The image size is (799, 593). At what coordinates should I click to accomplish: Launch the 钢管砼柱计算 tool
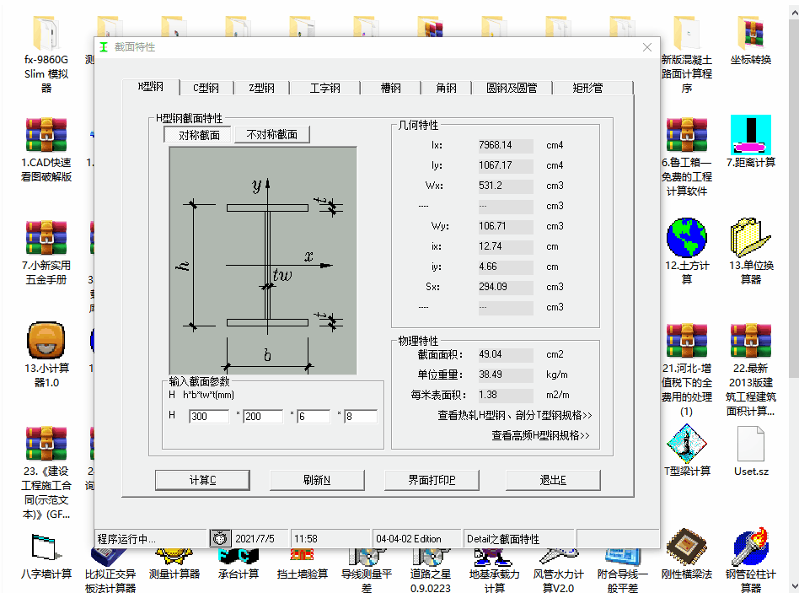click(x=750, y=561)
